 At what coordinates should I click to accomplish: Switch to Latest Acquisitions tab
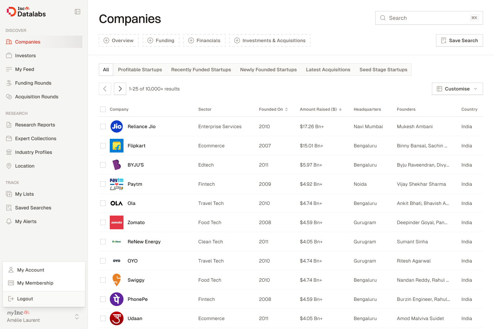pos(328,70)
